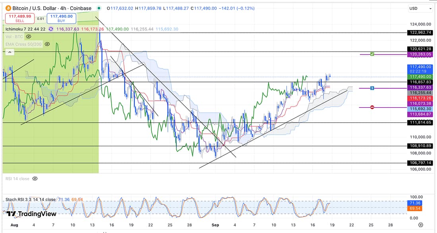This screenshot has height=233, width=437.
Task: Click the blue entry position marker
Action: click(x=372, y=88)
